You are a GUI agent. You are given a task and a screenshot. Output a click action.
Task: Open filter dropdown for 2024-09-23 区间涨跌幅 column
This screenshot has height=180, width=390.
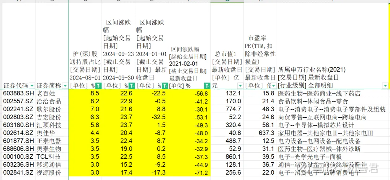pos(132,86)
